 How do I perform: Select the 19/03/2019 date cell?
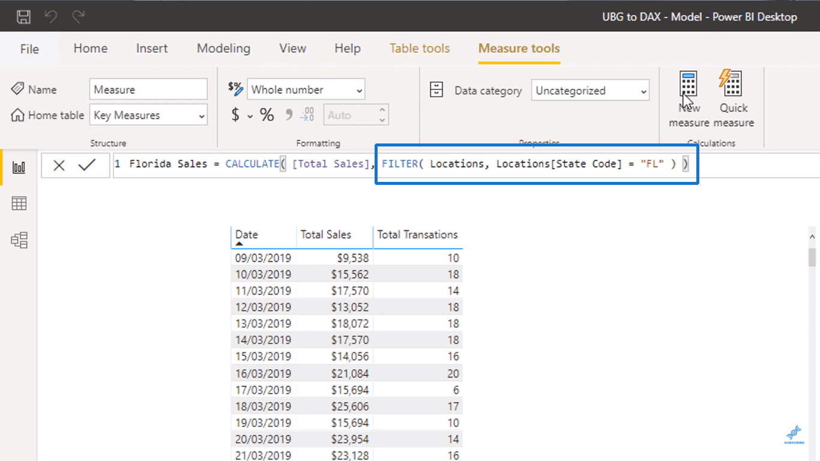(264, 423)
